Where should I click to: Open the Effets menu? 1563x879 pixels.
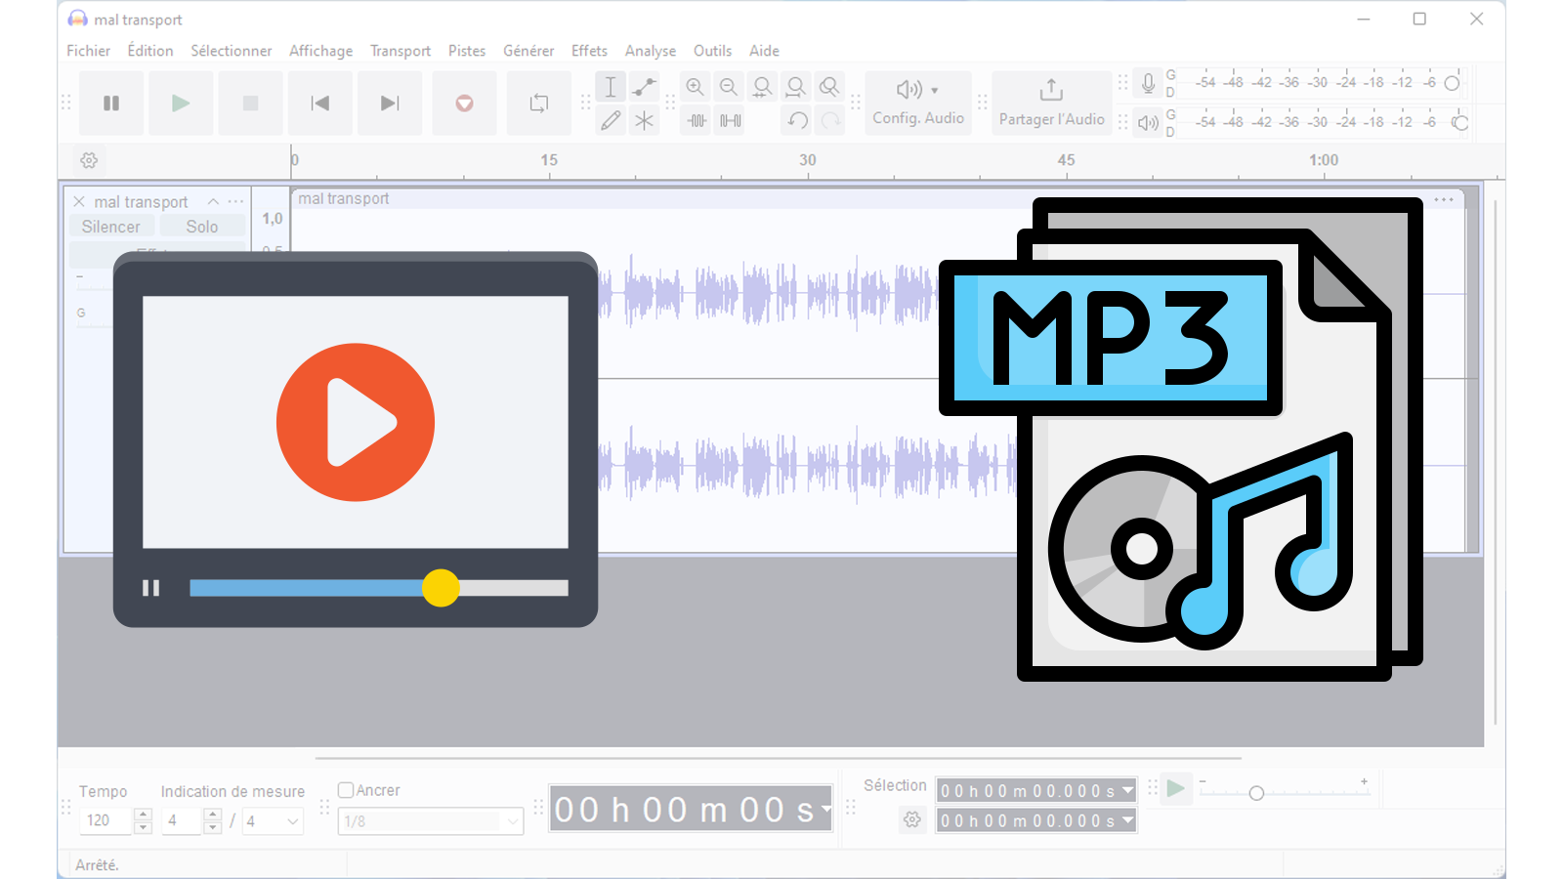(589, 50)
